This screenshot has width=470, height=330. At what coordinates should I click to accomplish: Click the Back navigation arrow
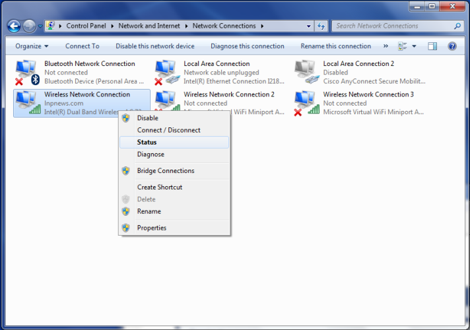coord(13,26)
